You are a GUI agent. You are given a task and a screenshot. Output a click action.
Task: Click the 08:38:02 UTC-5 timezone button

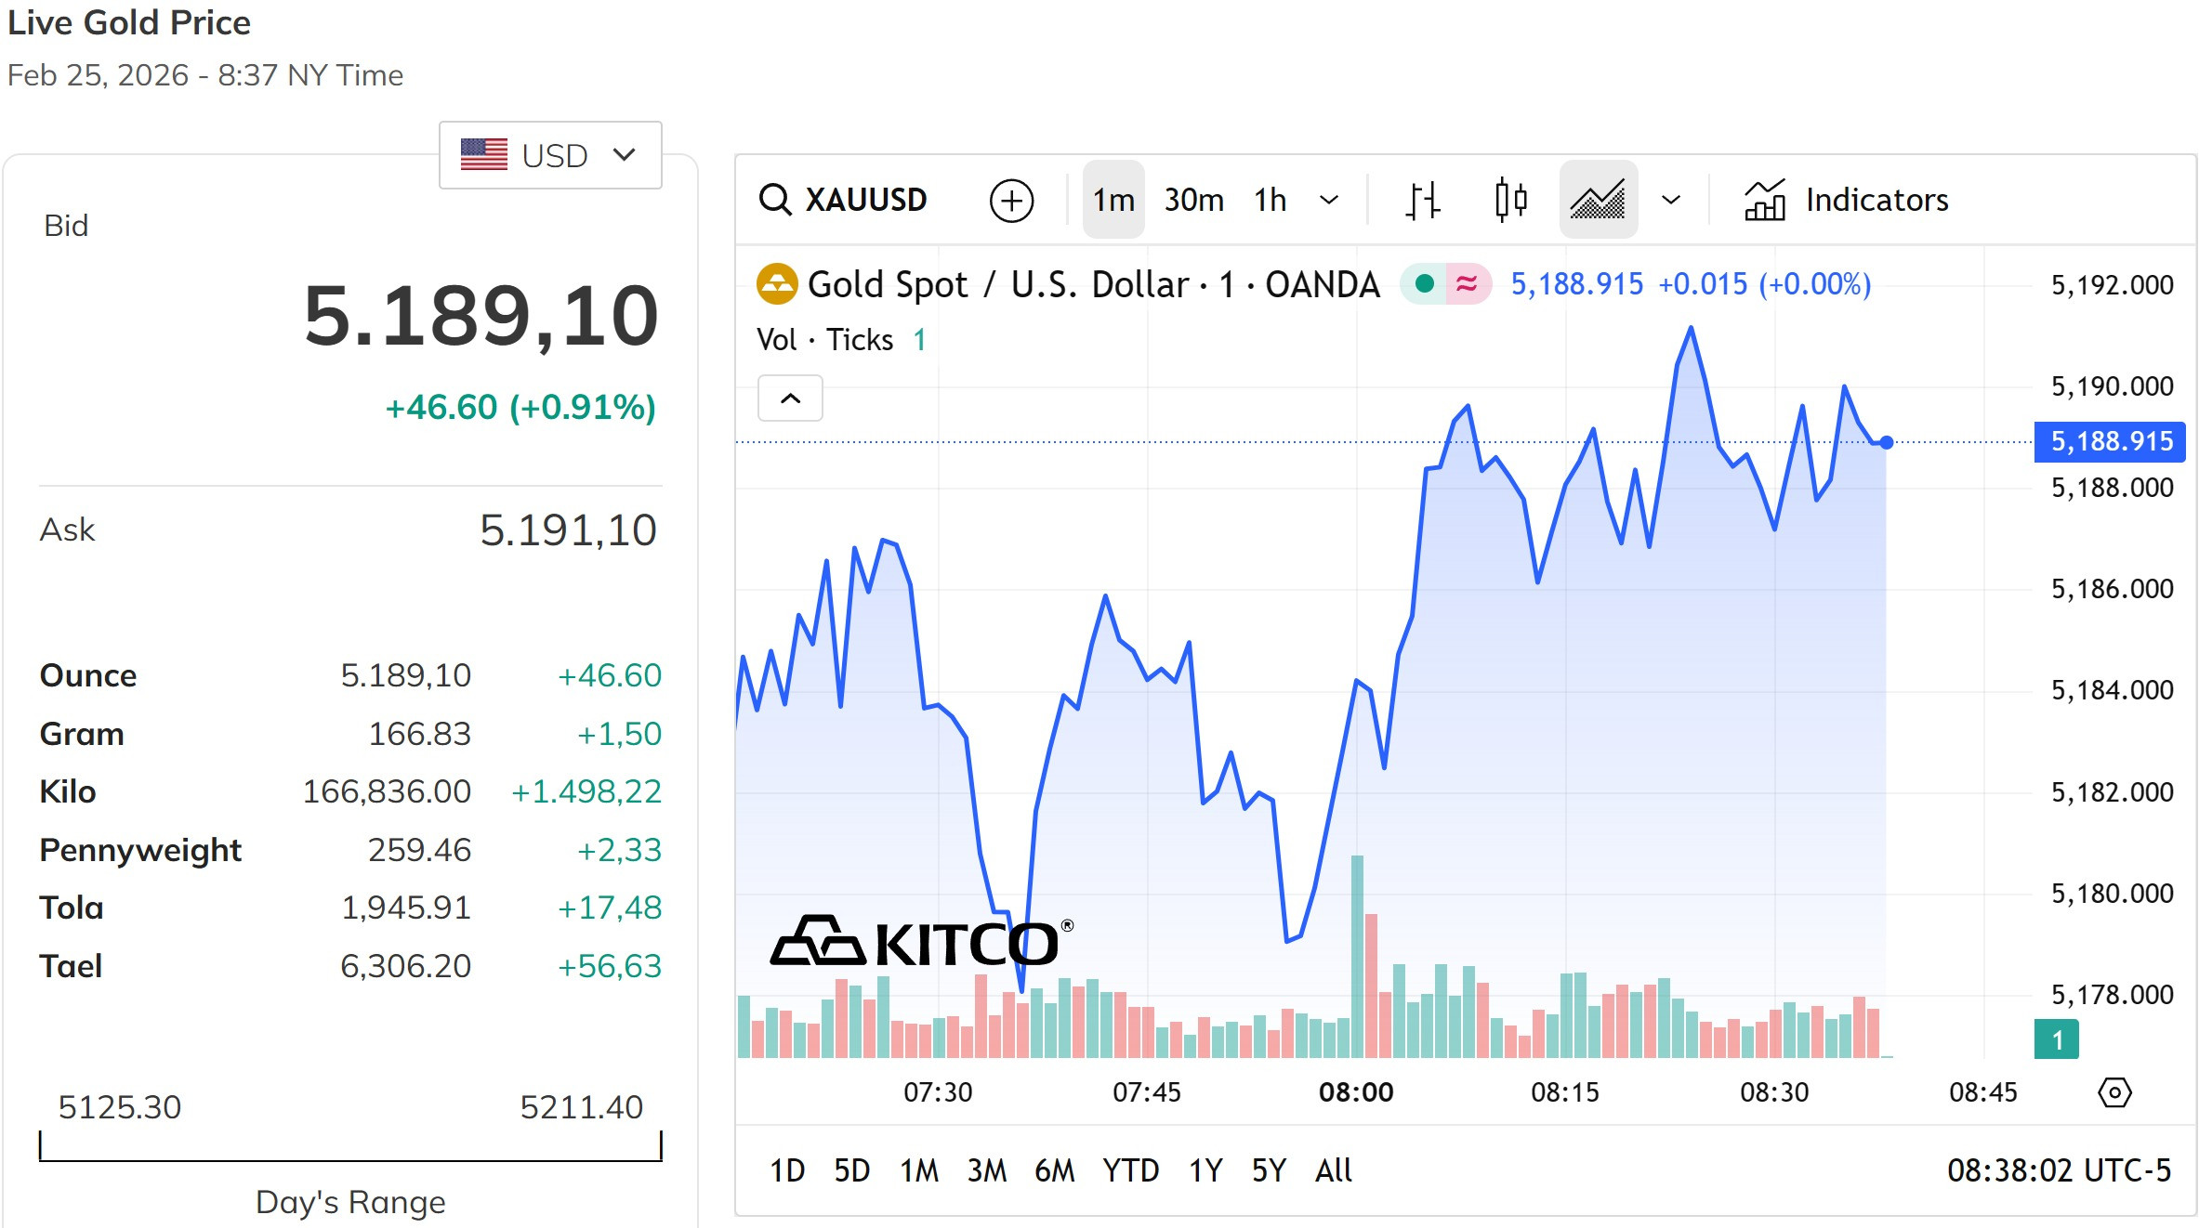point(2059,1170)
